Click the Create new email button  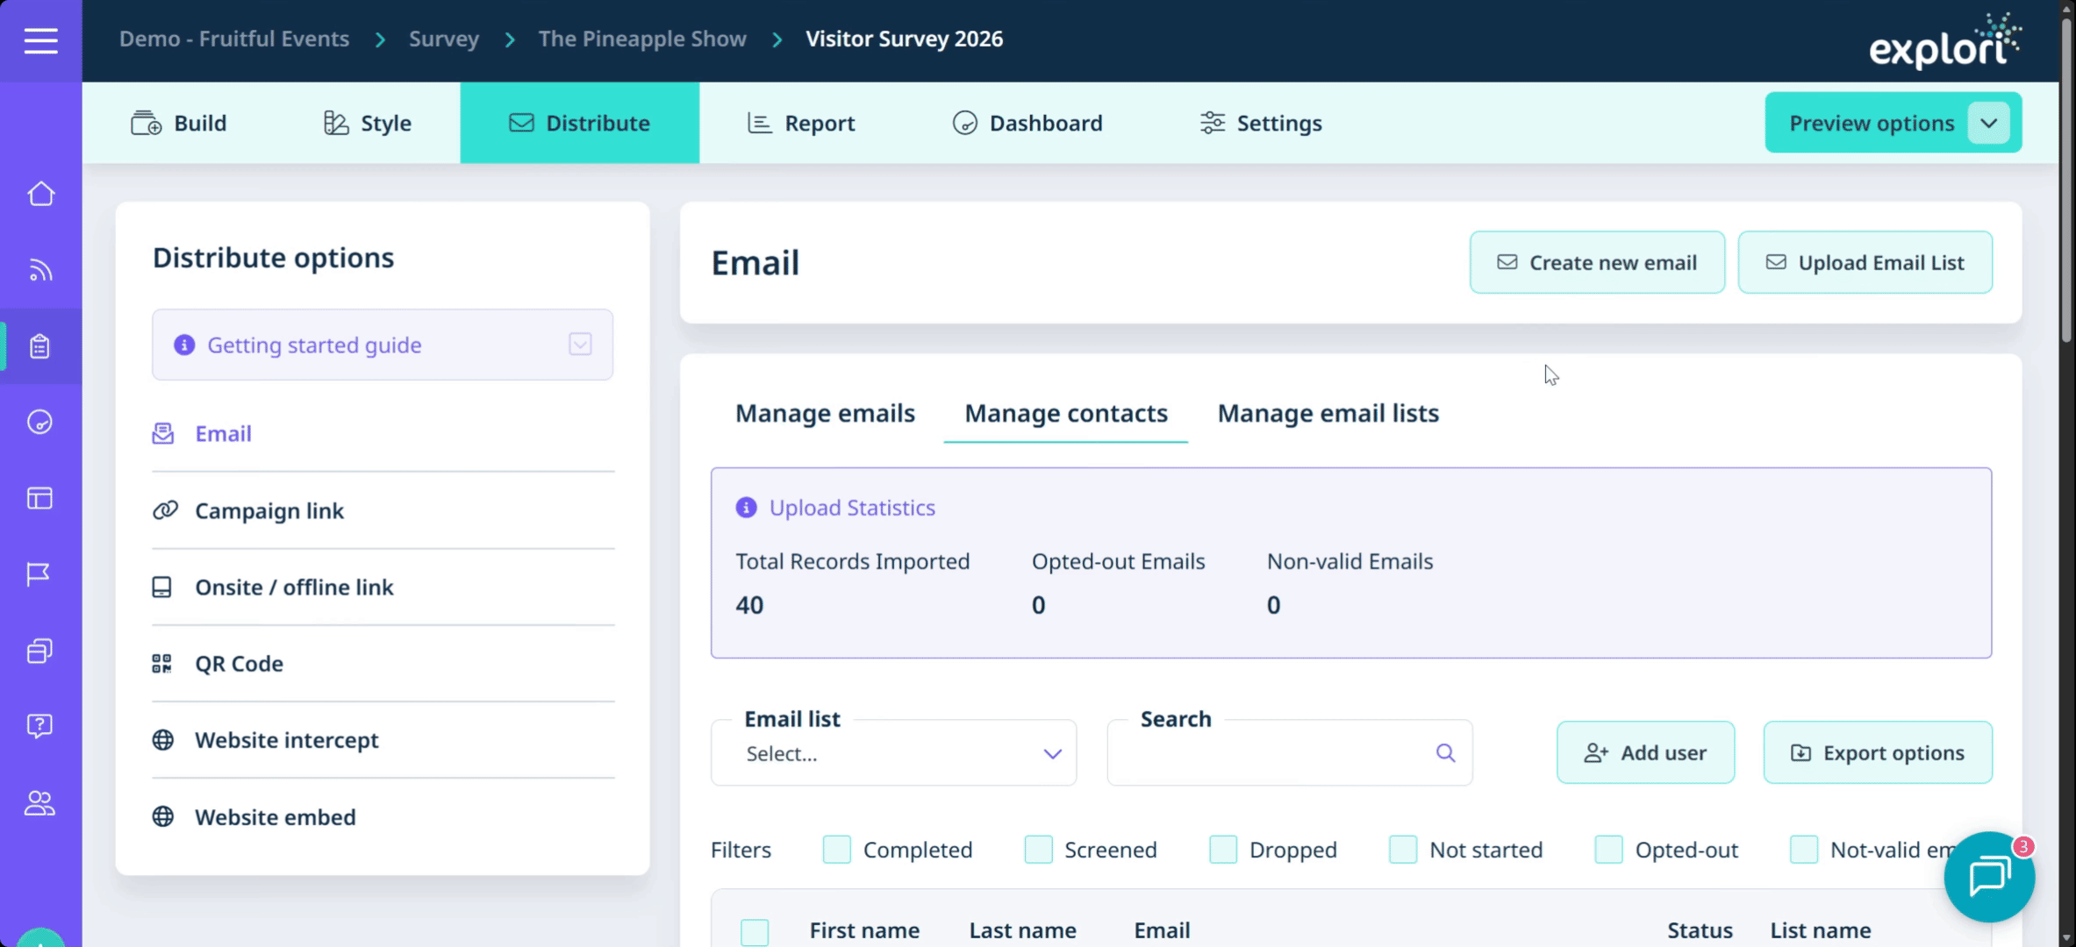[x=1596, y=262]
